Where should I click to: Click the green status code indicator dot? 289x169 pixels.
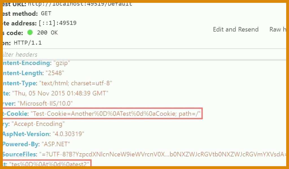tap(30, 33)
